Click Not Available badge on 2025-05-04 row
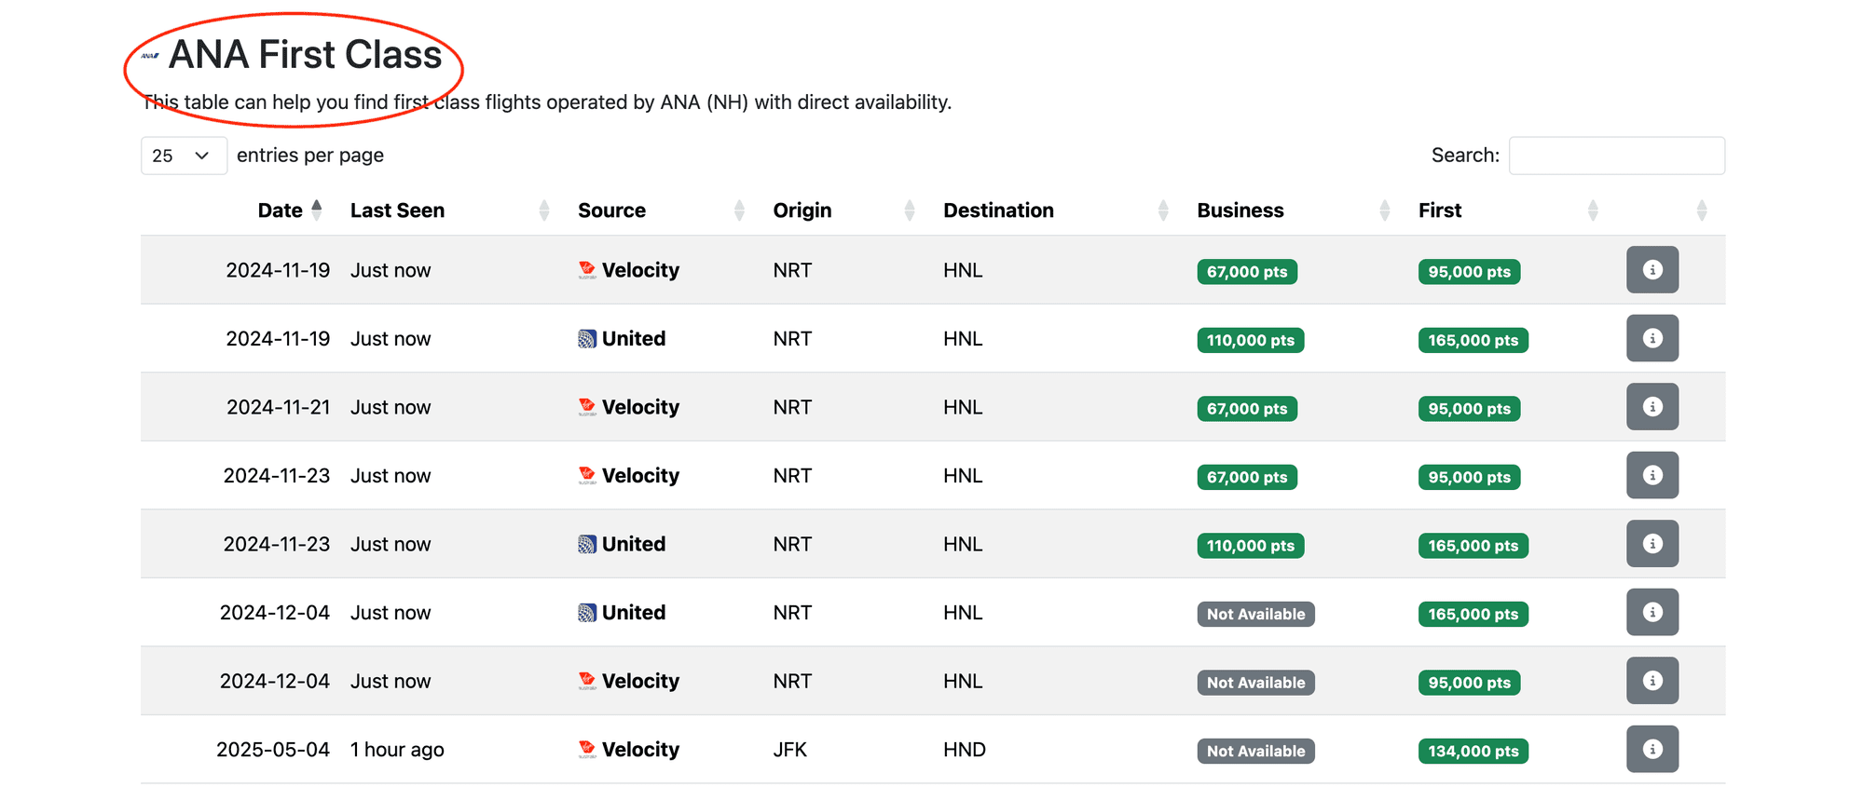This screenshot has height=787, width=1864. tap(1255, 751)
